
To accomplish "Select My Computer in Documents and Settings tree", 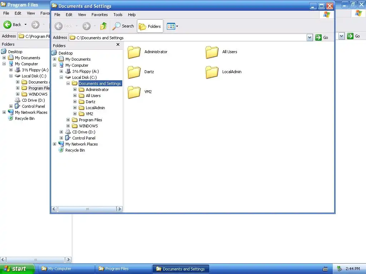I will [77, 65].
